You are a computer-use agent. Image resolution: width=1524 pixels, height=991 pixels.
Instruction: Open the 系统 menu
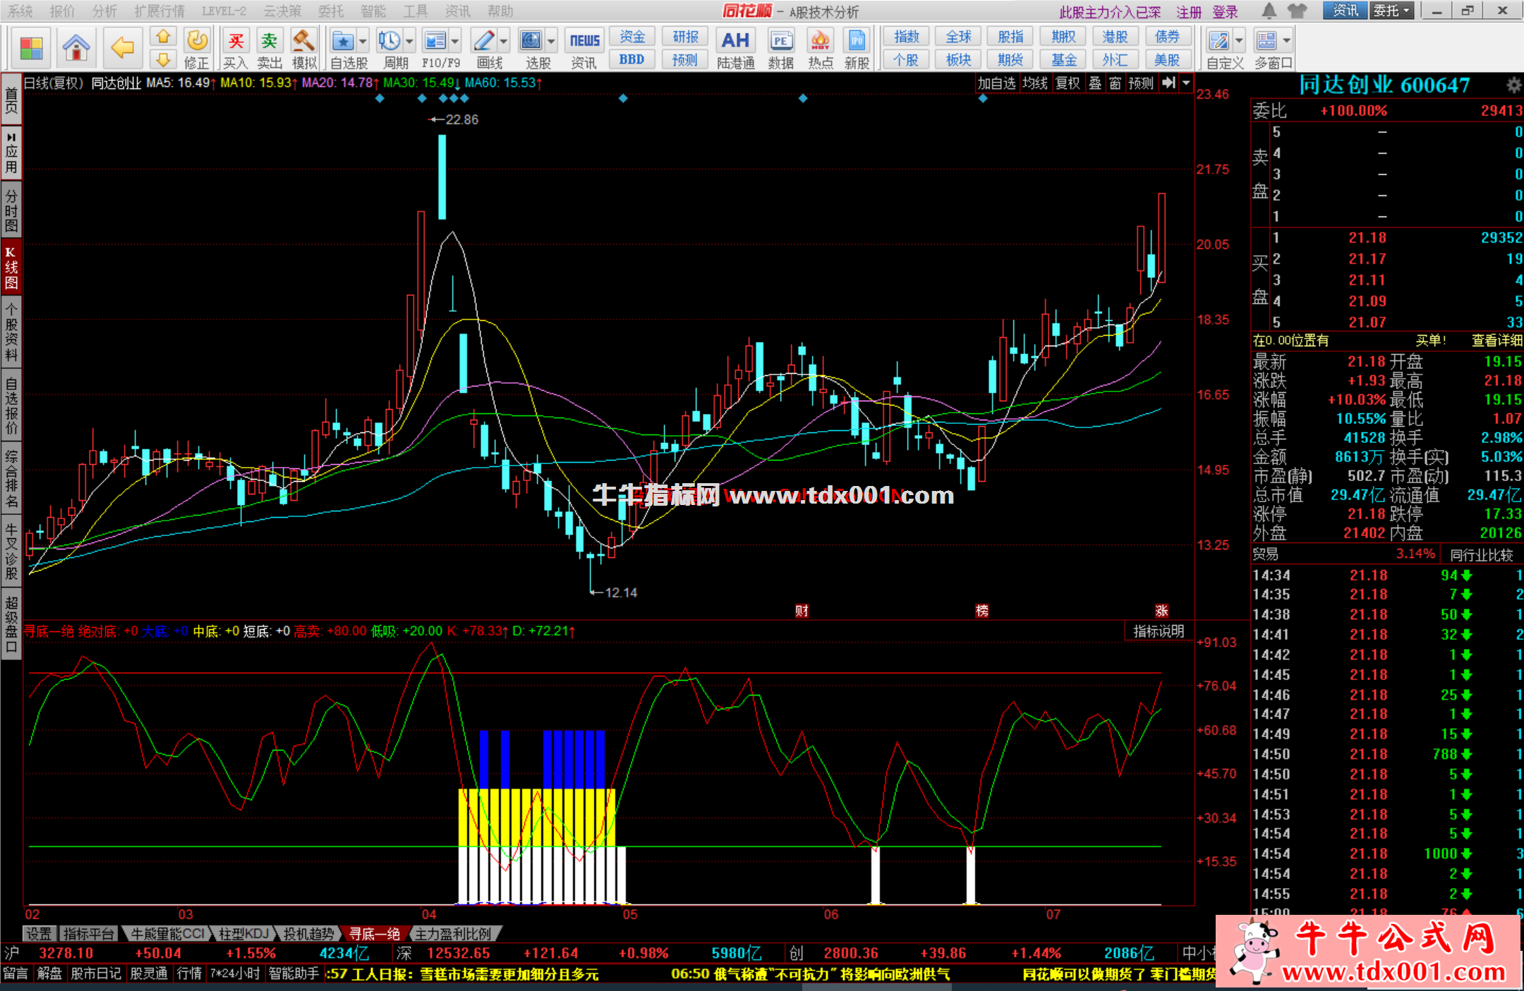point(20,11)
